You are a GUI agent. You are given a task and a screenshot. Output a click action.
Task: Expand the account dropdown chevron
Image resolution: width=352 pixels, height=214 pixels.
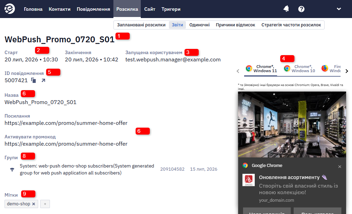coord(339,9)
